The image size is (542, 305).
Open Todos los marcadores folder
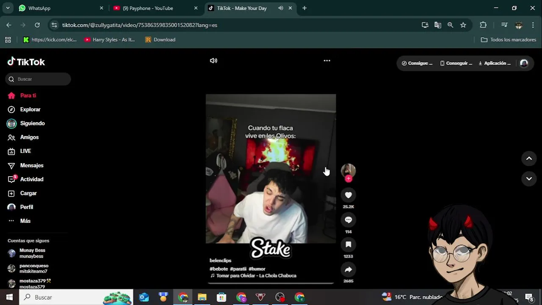509,40
